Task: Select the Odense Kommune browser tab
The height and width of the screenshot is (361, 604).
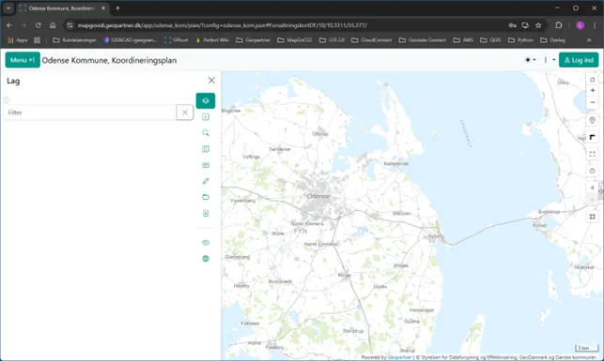Action: point(62,8)
